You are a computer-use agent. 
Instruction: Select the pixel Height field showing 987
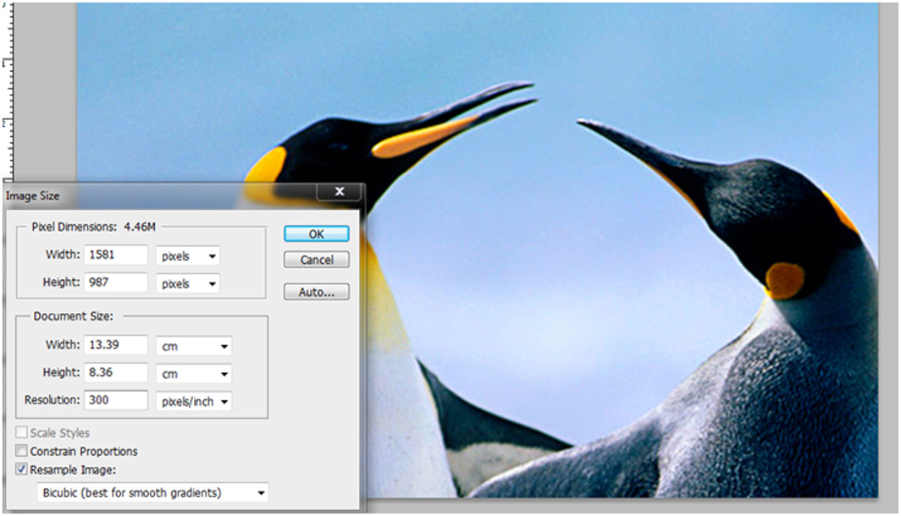[x=116, y=283]
